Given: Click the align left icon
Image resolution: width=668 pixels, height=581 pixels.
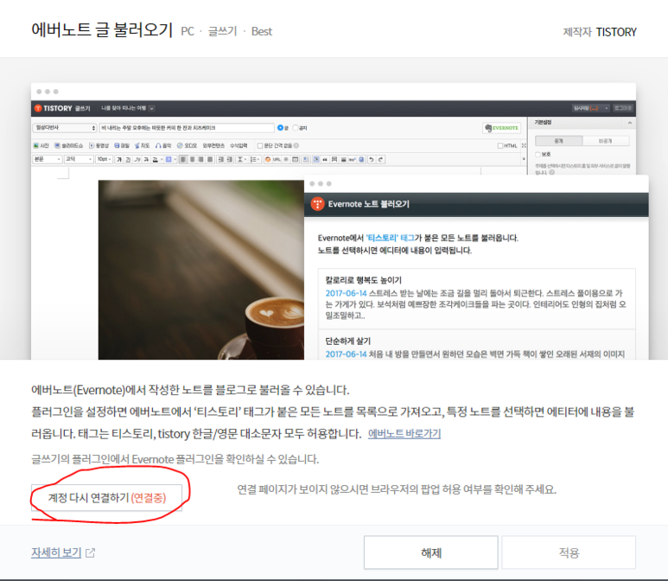Looking at the screenshot, I should point(183,159).
